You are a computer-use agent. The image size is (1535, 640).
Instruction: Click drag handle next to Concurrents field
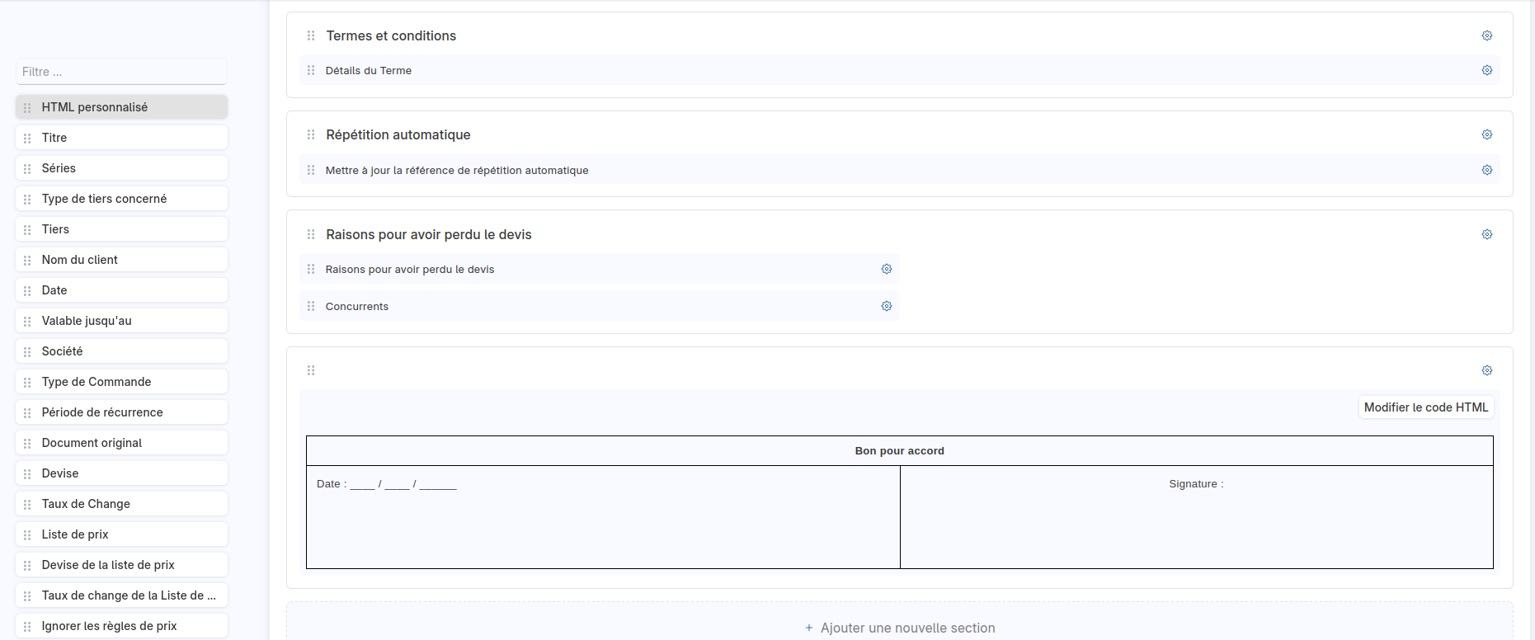pyautogui.click(x=311, y=306)
